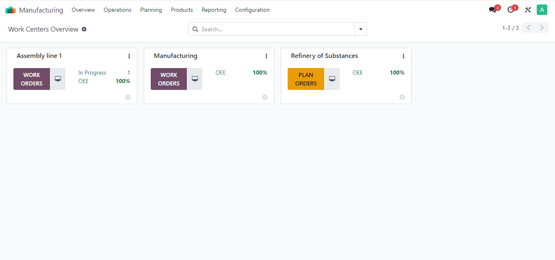The width and height of the screenshot is (555, 260).
Task: Toggle status circle on Manufacturing card
Action: 265,97
